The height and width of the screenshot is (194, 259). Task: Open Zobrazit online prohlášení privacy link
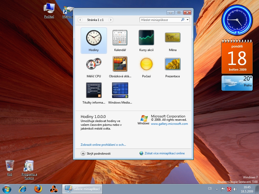103,145
